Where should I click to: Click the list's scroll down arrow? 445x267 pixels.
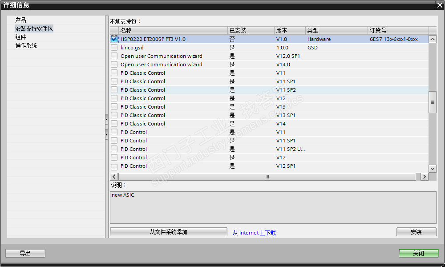(x=433, y=169)
